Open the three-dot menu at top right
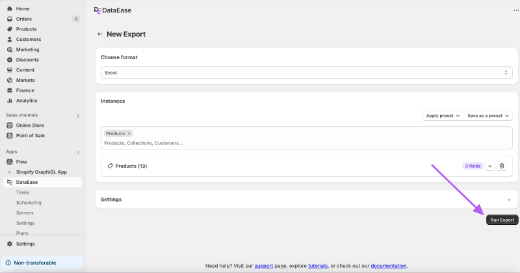The height and width of the screenshot is (273, 520). (x=516, y=10)
